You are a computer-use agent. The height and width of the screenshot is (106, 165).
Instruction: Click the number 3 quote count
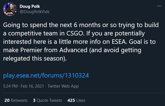[34, 100]
